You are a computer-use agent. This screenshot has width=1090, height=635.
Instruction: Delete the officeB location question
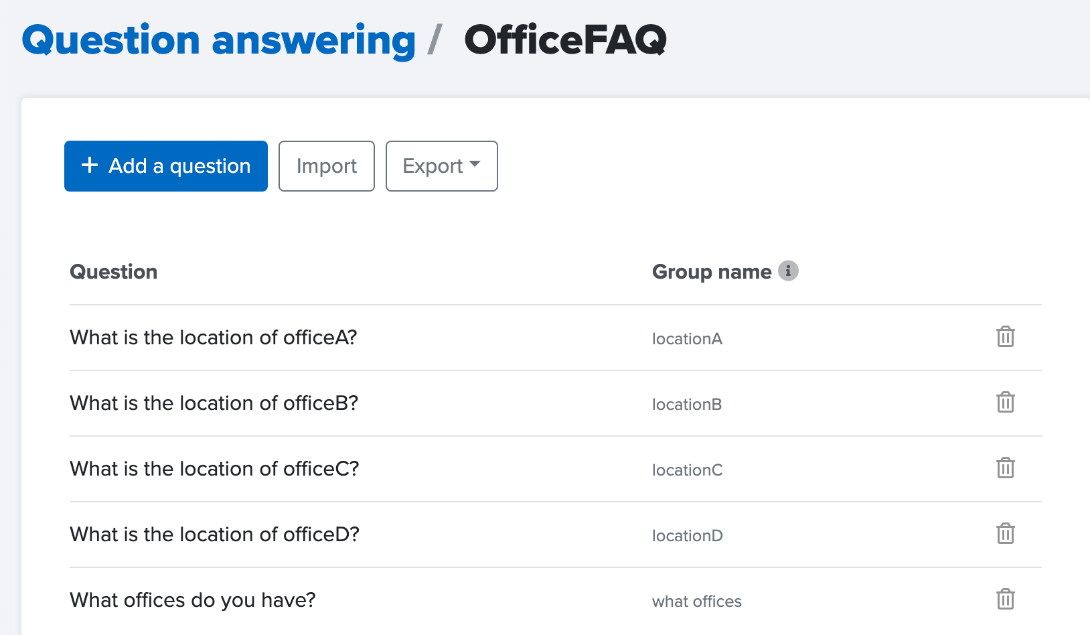click(1005, 402)
